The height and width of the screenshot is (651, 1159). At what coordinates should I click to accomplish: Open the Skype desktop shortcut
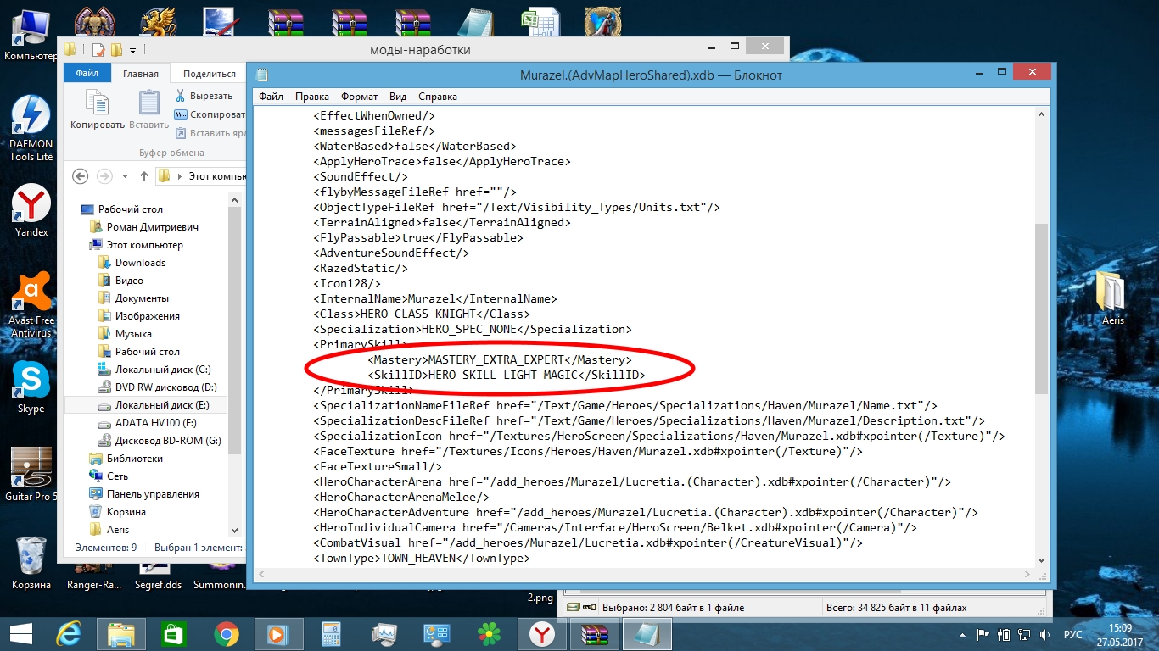click(x=31, y=387)
